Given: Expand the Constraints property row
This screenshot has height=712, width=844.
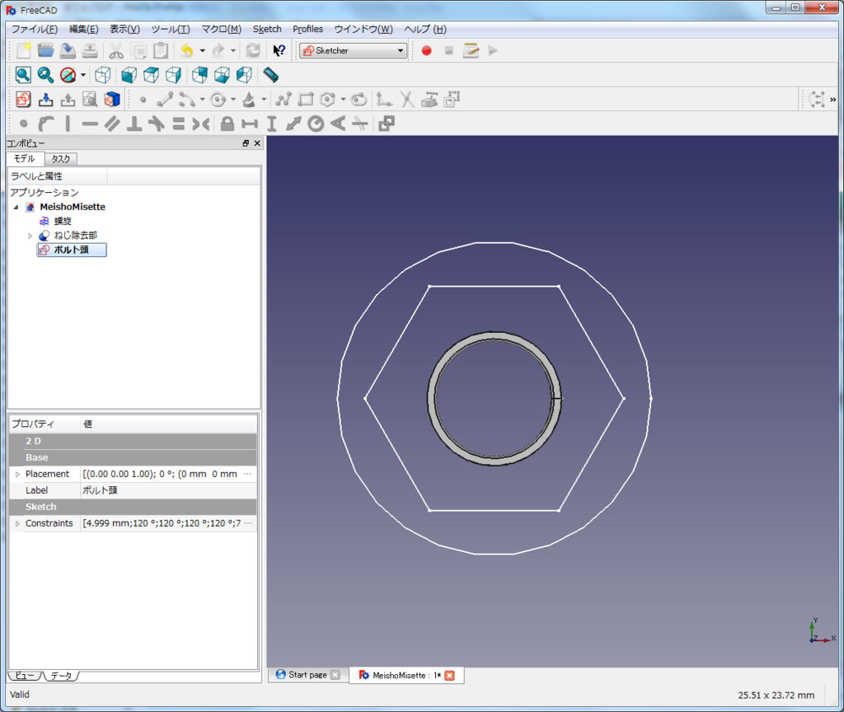Looking at the screenshot, I should pyautogui.click(x=17, y=523).
